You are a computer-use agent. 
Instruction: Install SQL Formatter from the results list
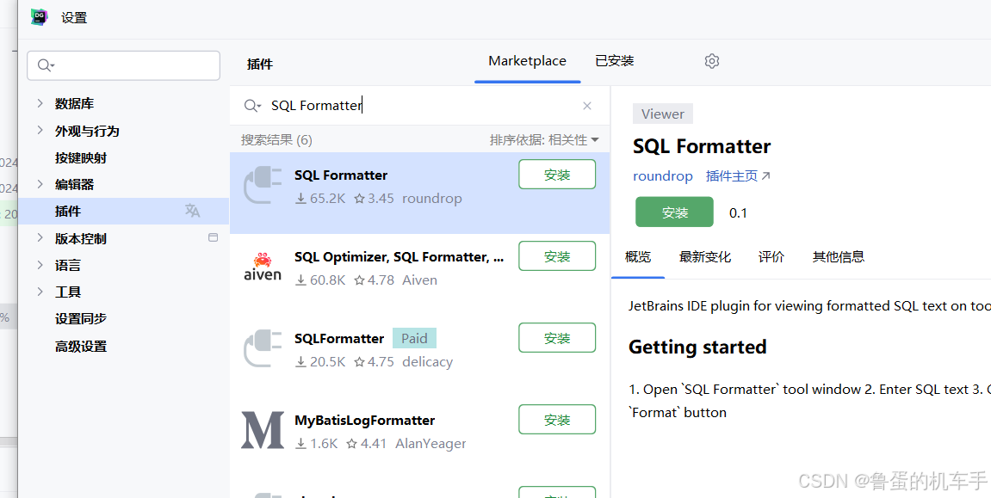coord(557,175)
